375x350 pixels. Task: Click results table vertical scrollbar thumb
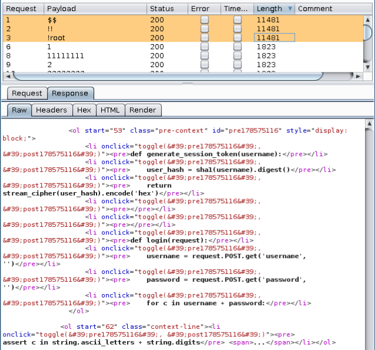click(367, 32)
